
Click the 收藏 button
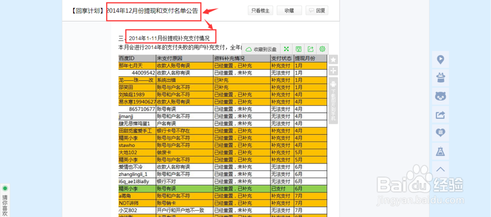[x=289, y=10]
